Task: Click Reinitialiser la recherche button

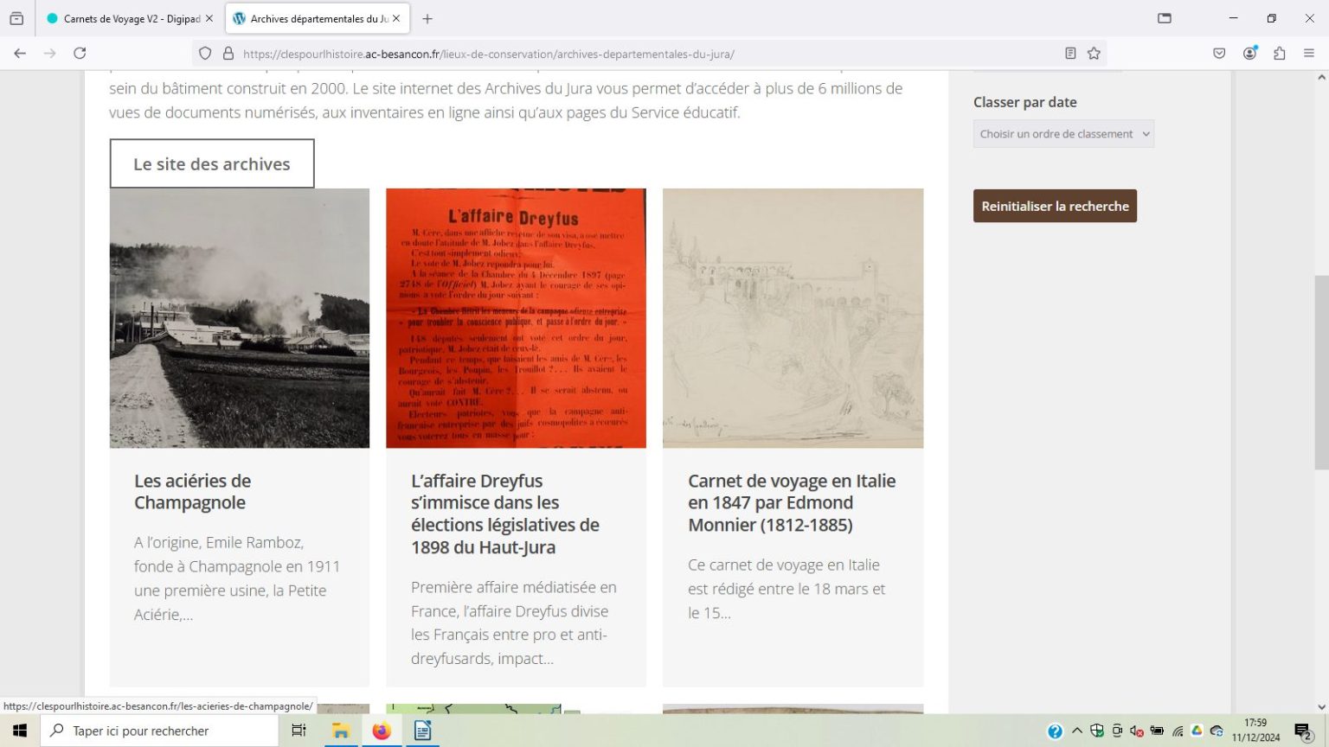Action: pos(1055,206)
